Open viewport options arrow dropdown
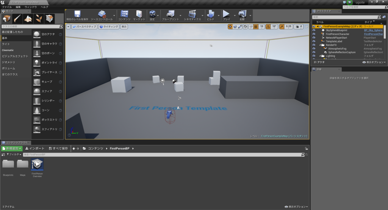The width and height of the screenshot is (388, 210). [x=68, y=27]
